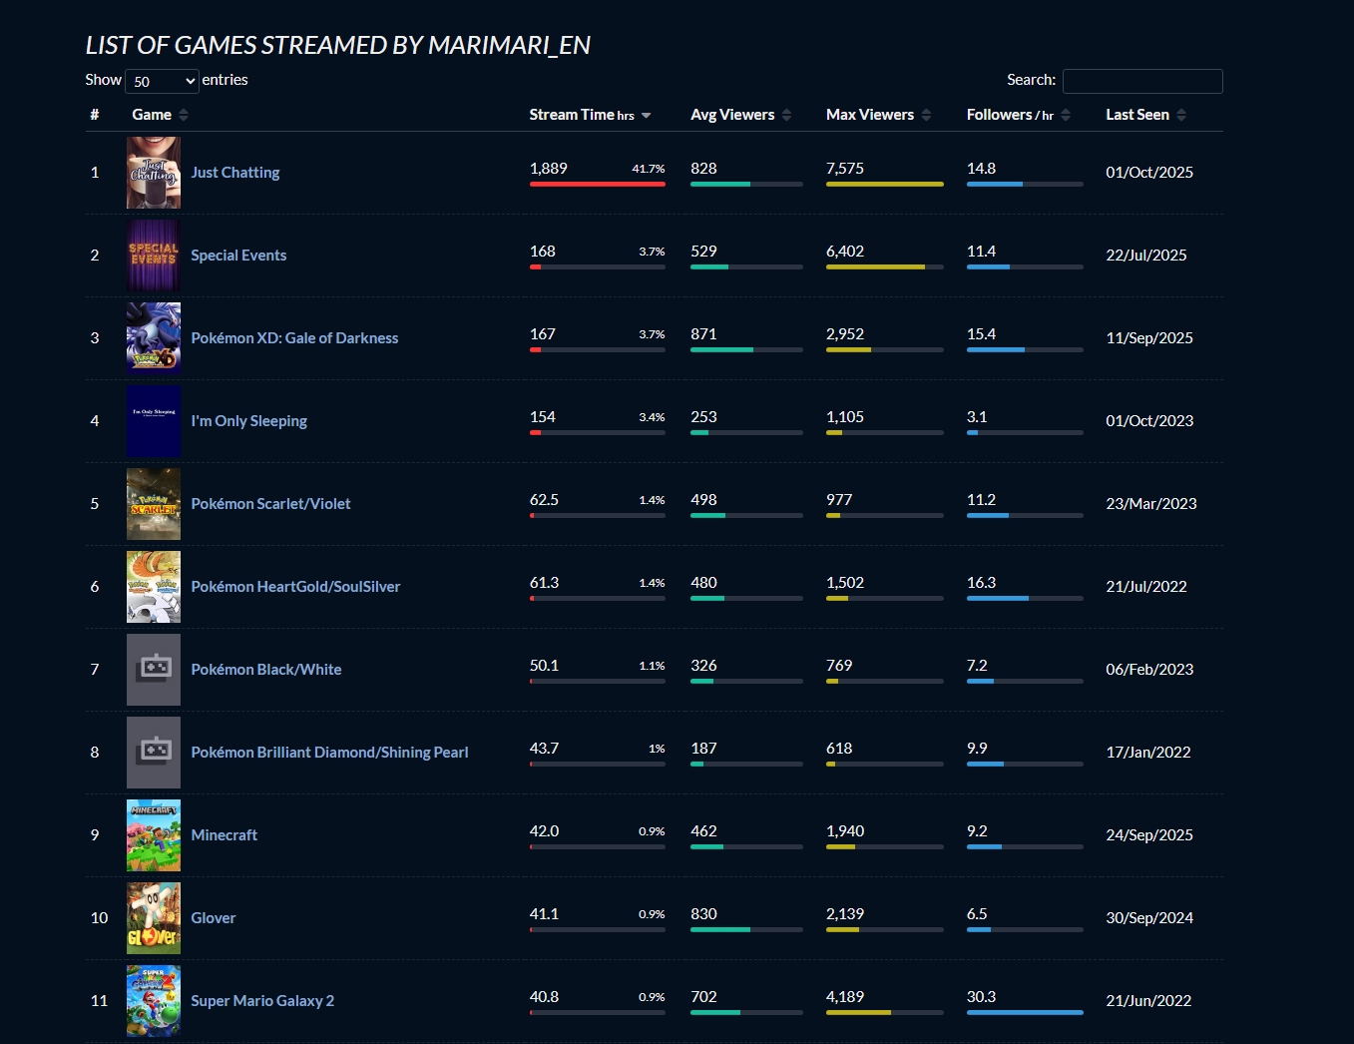
Task: Click the Minecraft box art thumbnail
Action: click(x=154, y=835)
